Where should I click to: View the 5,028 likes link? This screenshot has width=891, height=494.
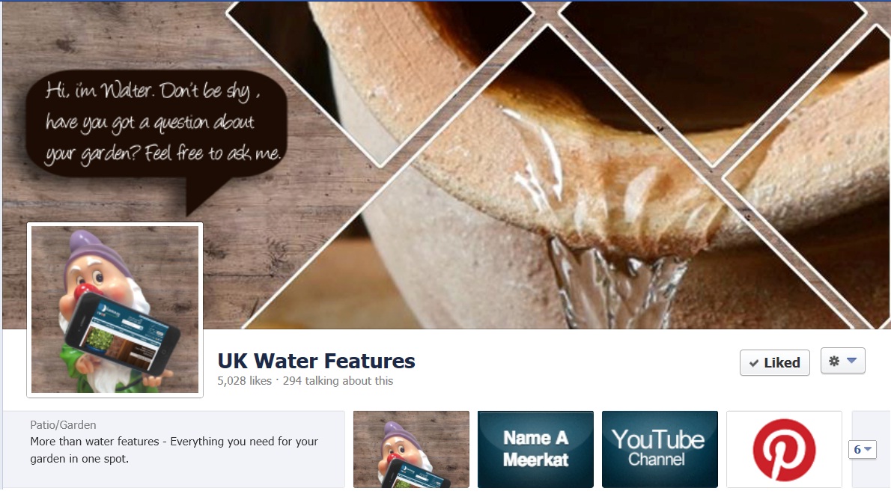click(244, 381)
